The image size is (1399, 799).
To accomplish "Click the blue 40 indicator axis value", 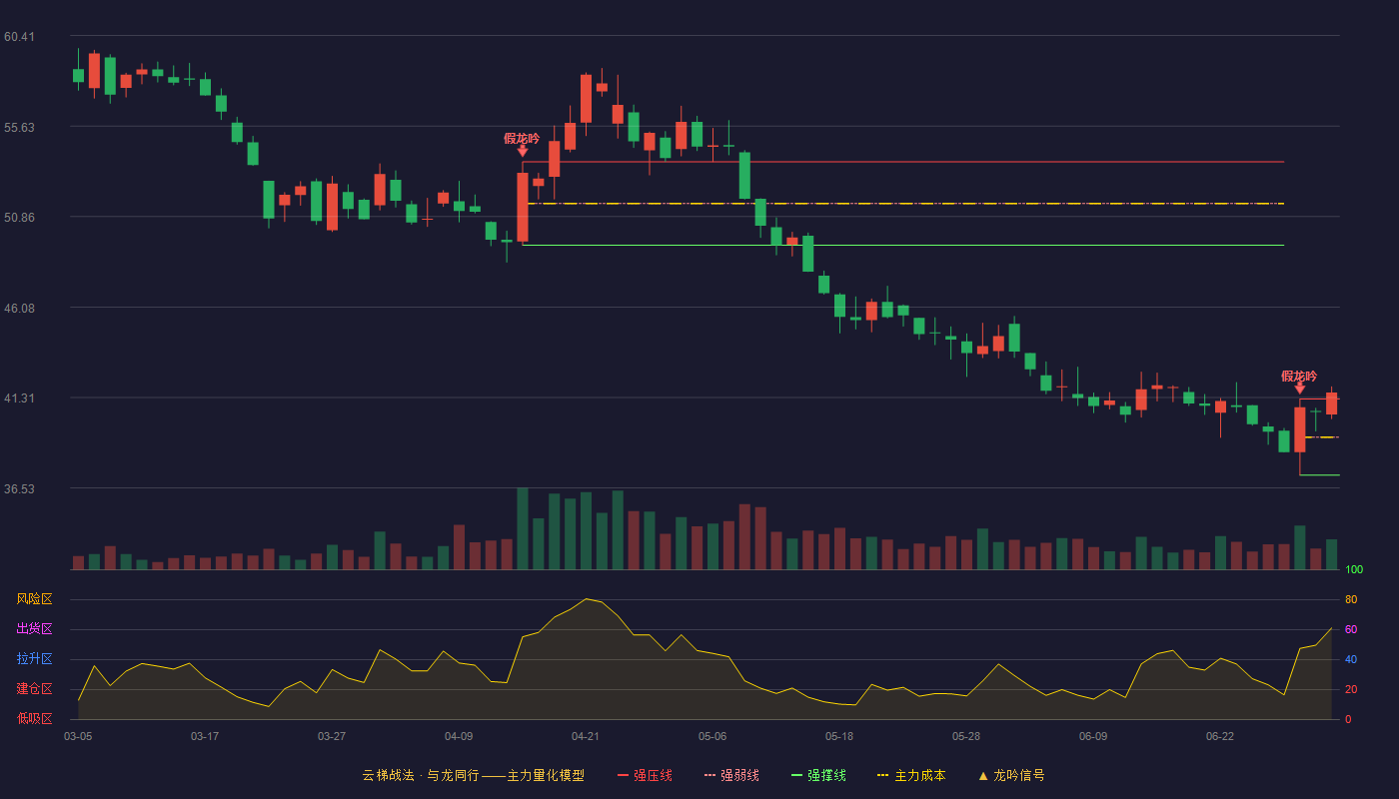I will (x=1351, y=659).
